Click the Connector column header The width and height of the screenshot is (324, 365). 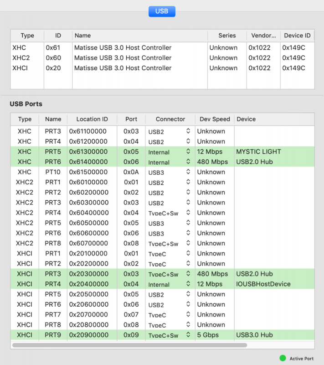pos(170,119)
